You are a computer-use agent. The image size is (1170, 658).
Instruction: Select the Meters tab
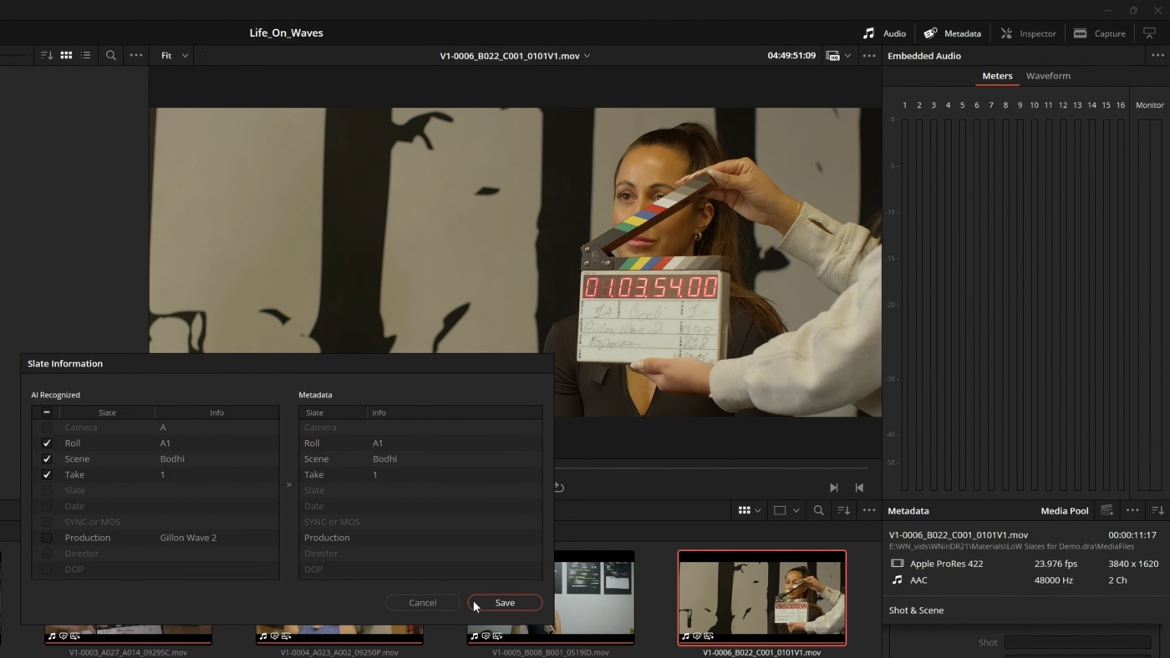point(997,76)
